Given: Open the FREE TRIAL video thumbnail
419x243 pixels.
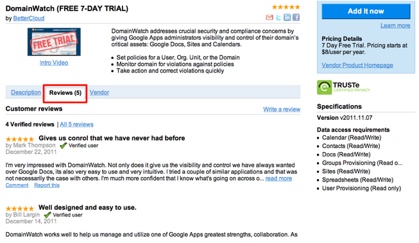Looking at the screenshot, I should [x=54, y=42].
